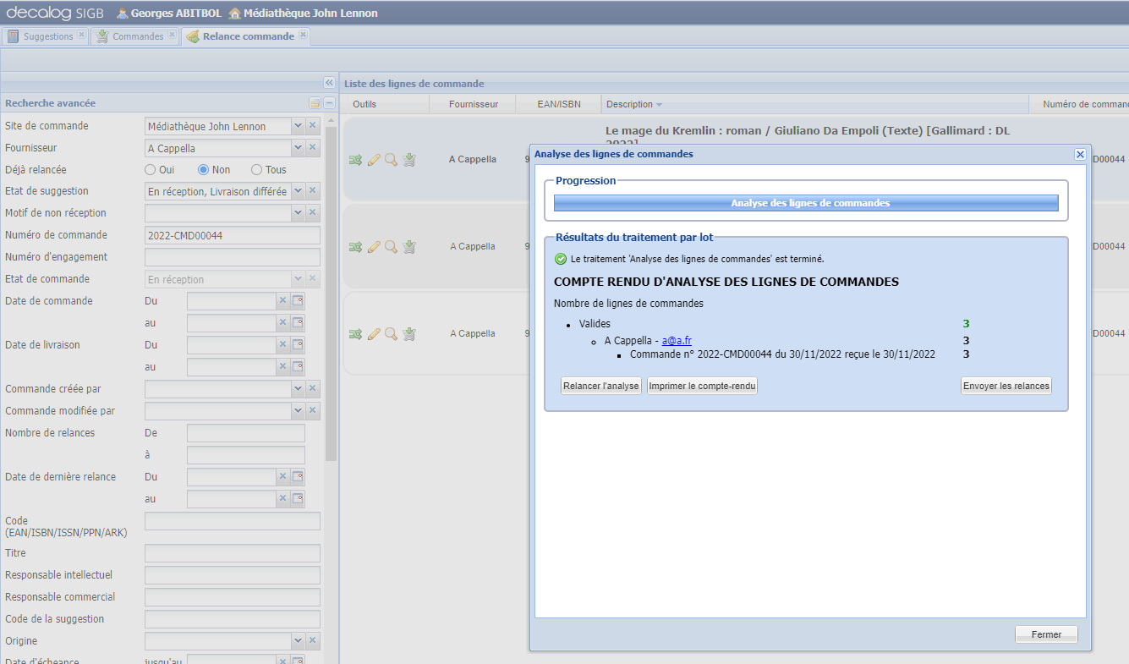The image size is (1129, 664).
Task: Click inside the Numéro de commande input field
Action: (232, 234)
